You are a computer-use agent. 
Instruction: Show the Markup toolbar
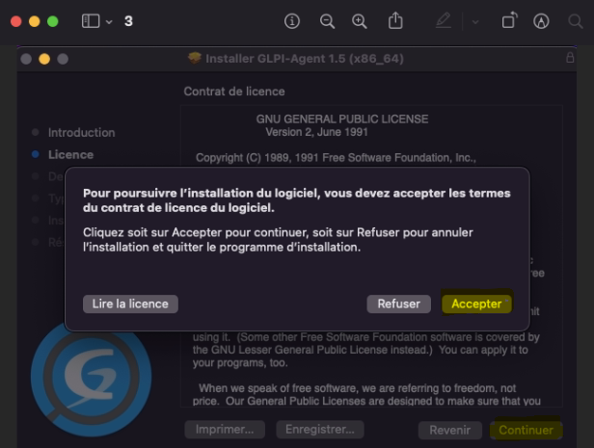tap(541, 21)
